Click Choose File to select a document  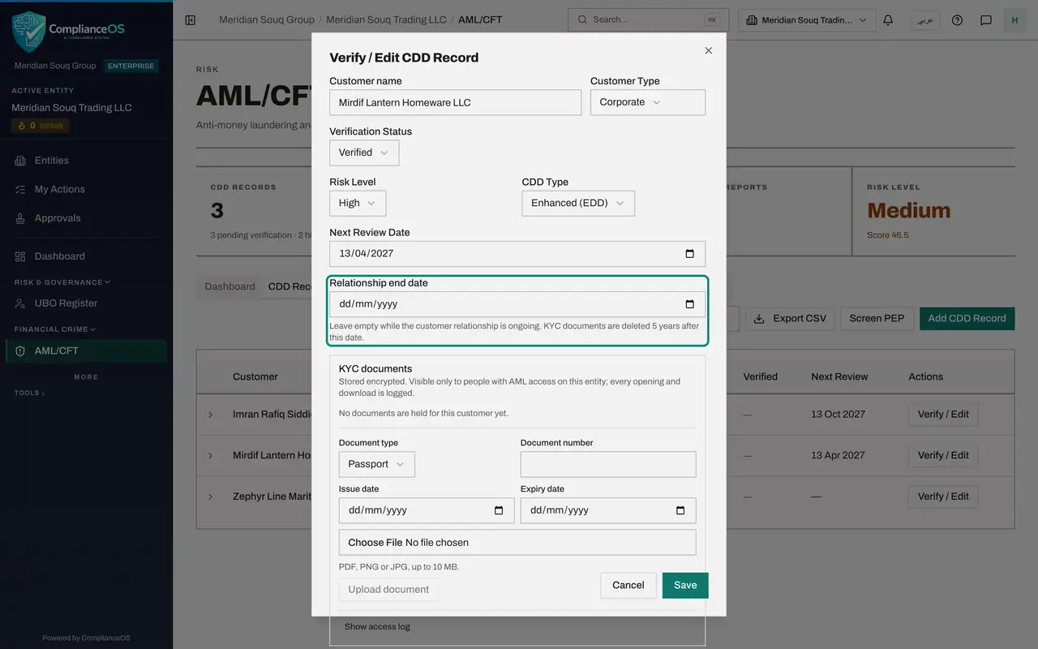tap(375, 543)
